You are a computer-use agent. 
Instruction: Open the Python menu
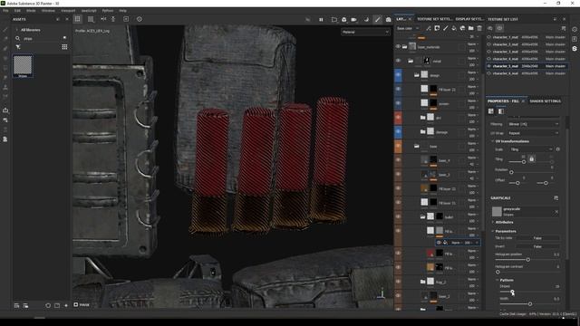click(108, 11)
